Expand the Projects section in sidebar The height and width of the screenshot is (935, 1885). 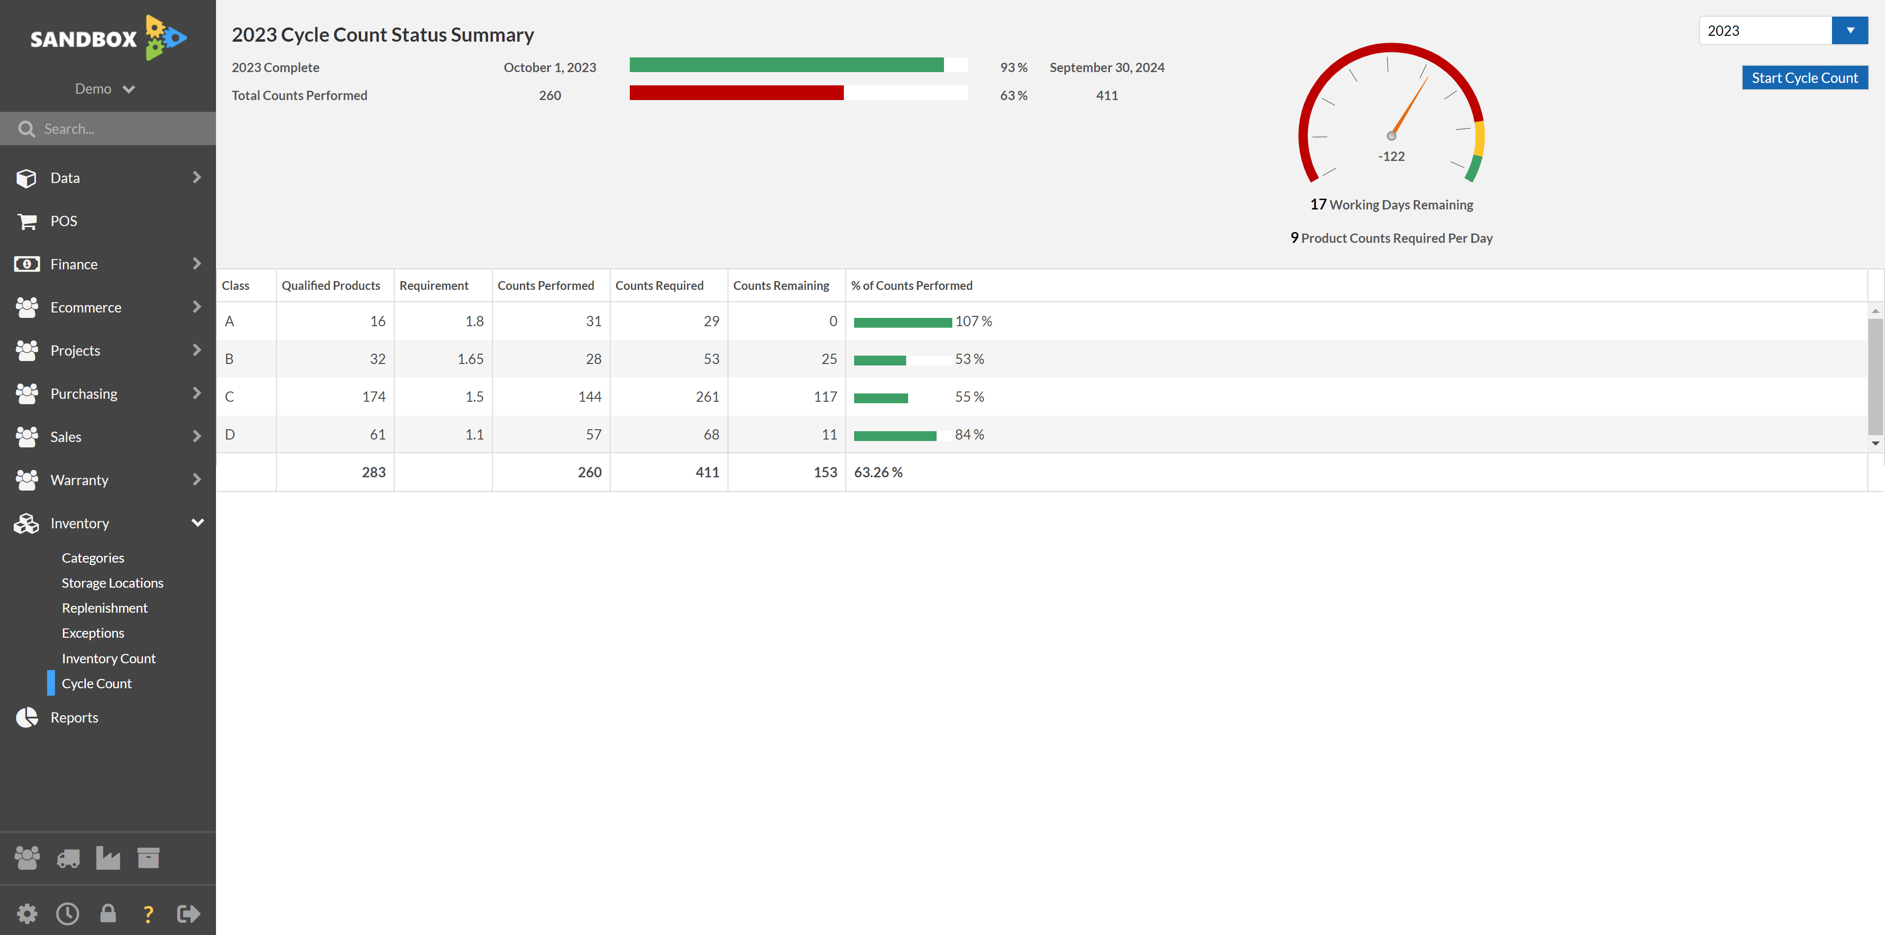click(196, 350)
